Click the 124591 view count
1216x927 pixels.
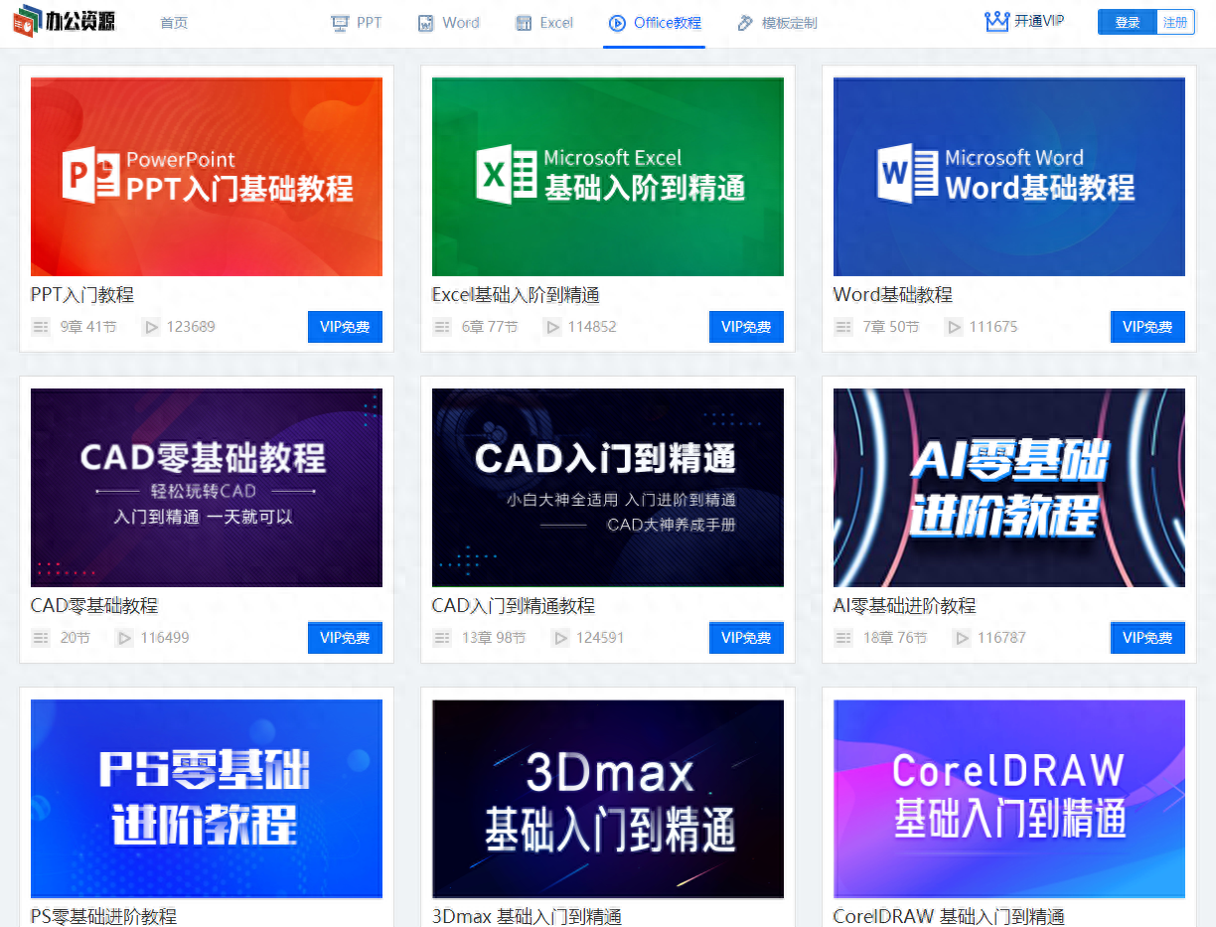600,638
